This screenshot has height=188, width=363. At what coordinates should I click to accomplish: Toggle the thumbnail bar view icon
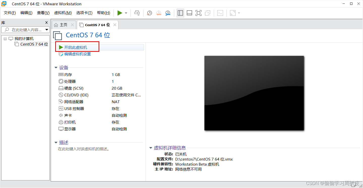pos(189,13)
